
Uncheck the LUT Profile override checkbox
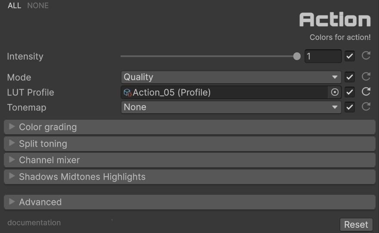click(350, 92)
